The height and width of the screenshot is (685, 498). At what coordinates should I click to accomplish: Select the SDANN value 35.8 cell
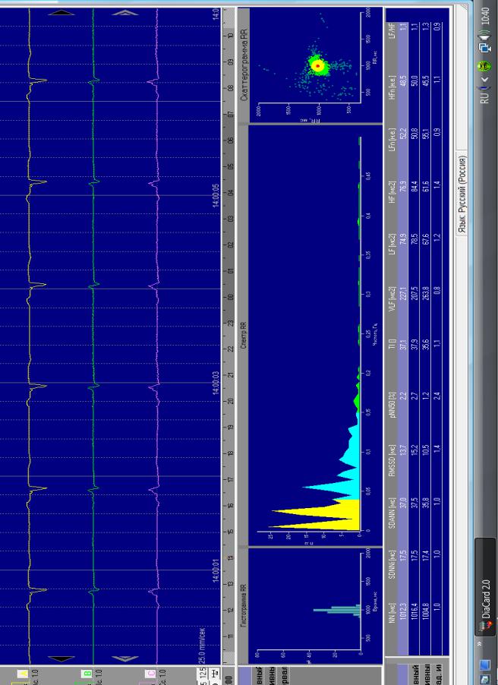point(426,503)
